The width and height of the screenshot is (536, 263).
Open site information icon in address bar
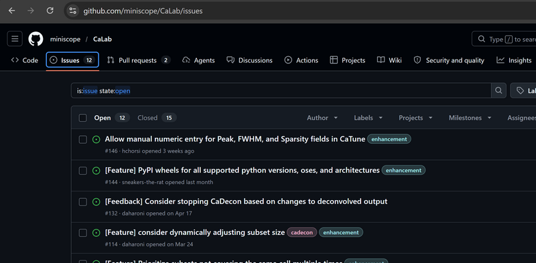click(72, 11)
